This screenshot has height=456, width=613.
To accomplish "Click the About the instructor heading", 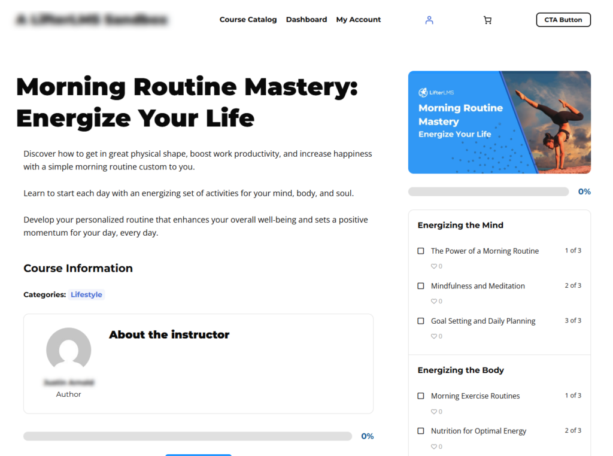I will [x=169, y=335].
